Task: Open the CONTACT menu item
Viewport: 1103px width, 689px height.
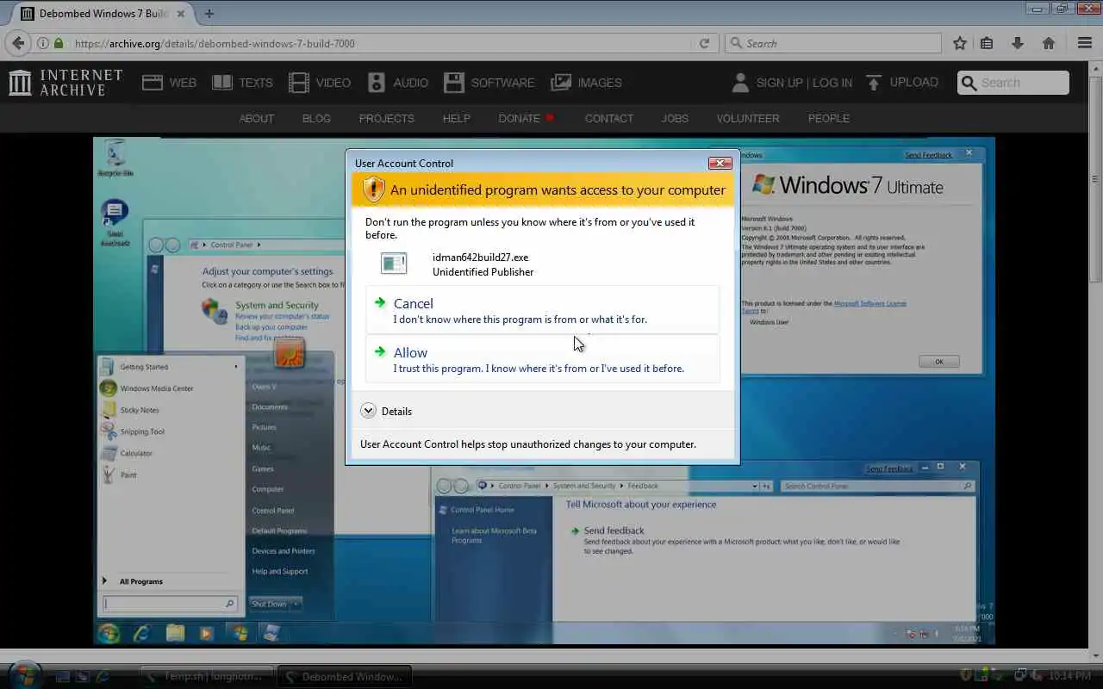Action: point(609,119)
